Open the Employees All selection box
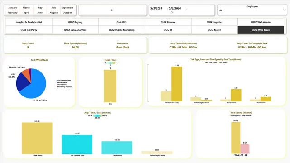 tap(252, 10)
